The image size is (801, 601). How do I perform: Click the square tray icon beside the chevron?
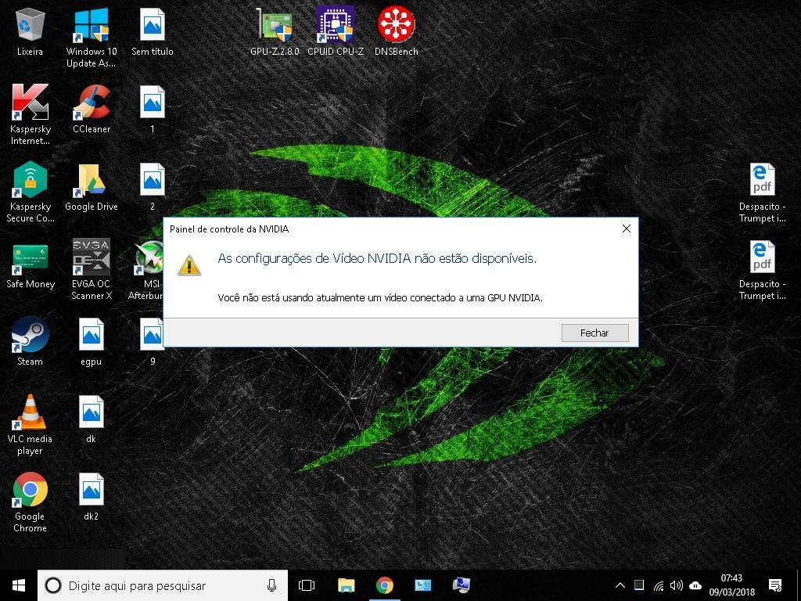point(638,585)
